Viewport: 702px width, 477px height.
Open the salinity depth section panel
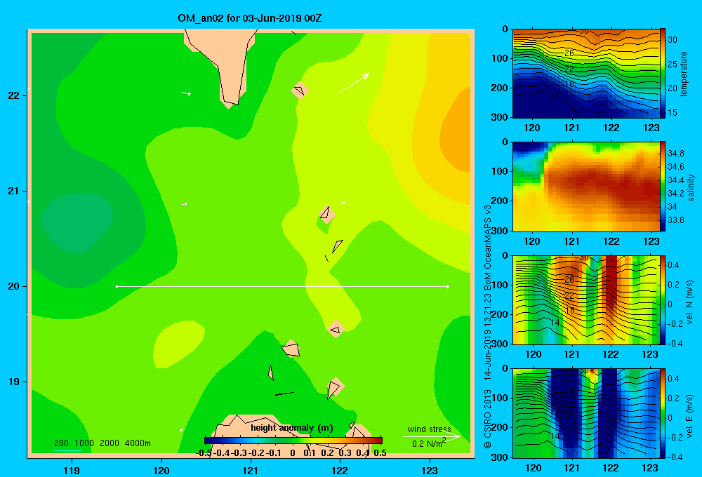[585, 187]
